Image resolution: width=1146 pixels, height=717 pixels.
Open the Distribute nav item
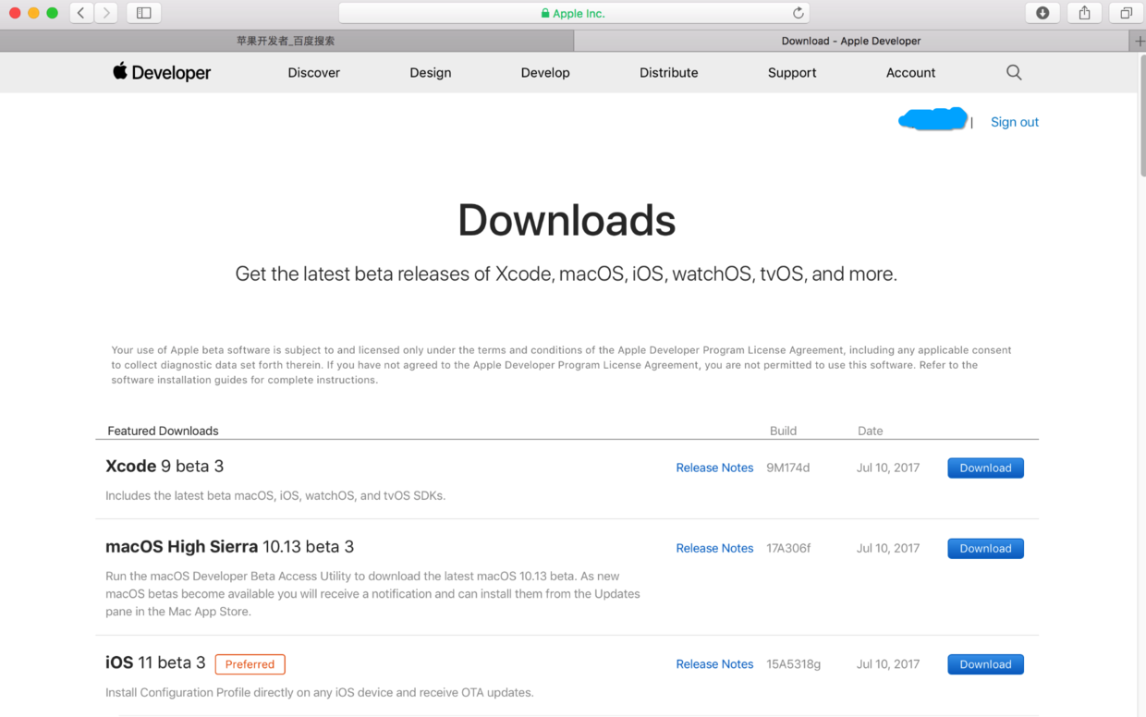(x=669, y=72)
